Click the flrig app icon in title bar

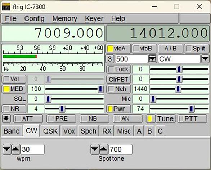[6, 6]
